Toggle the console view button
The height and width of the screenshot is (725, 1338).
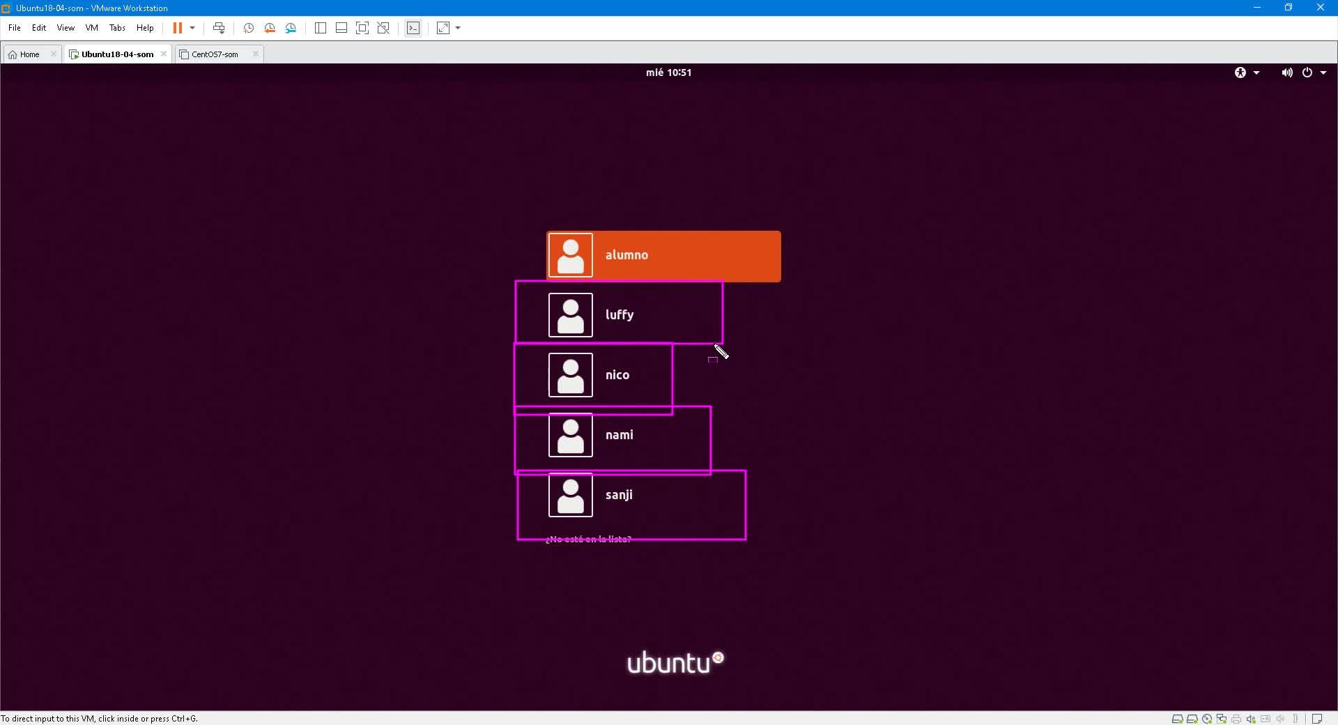pyautogui.click(x=413, y=28)
